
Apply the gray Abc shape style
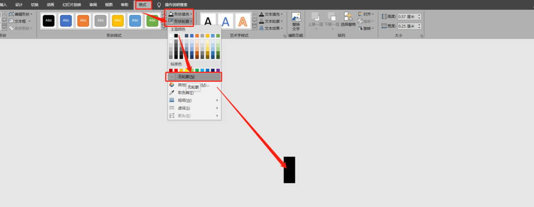pyautogui.click(x=100, y=21)
